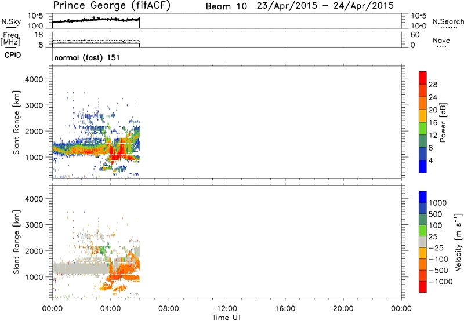Screen dimensions: 464x321
Task: Click "Slant Range [km]" label of power panel
Action: pyautogui.click(x=16, y=122)
